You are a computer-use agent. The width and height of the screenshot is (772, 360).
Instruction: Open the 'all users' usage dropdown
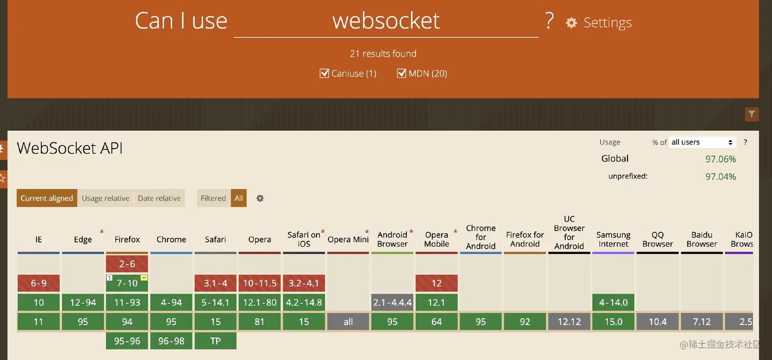703,142
